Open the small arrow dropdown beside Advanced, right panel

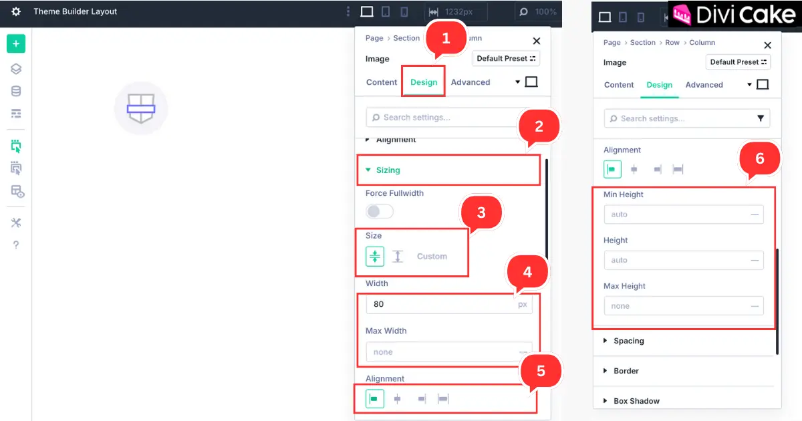(x=749, y=85)
